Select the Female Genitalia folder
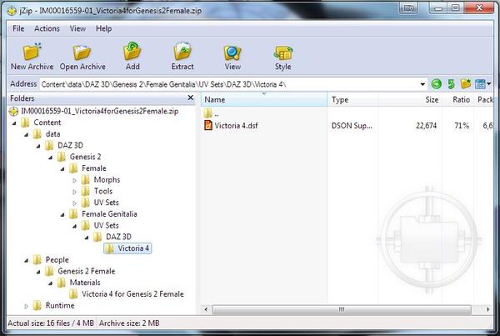This screenshot has height=336, width=500. [x=103, y=214]
